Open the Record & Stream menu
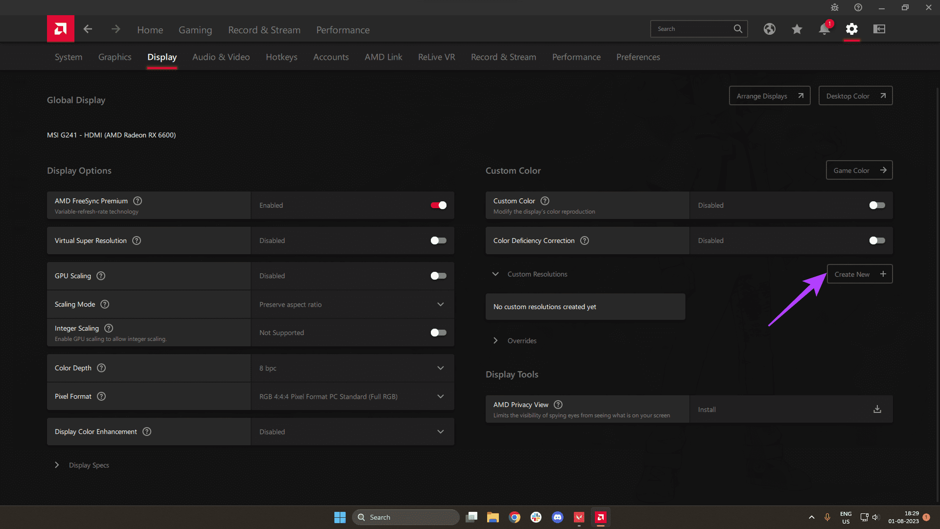This screenshot has height=529, width=940. pos(264,29)
